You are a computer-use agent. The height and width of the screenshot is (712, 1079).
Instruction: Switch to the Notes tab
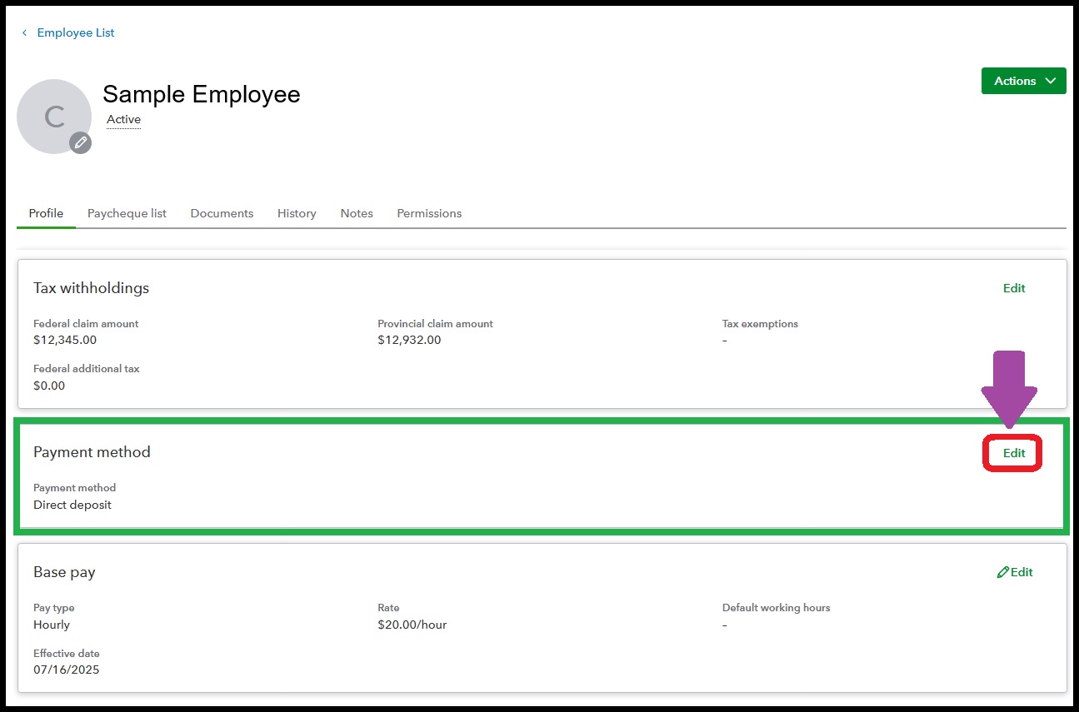click(357, 213)
